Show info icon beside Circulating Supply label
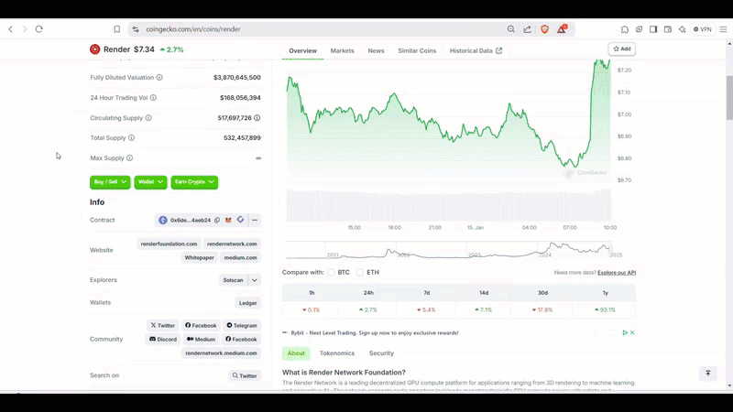Screen dimensions: 733x412 [148, 118]
